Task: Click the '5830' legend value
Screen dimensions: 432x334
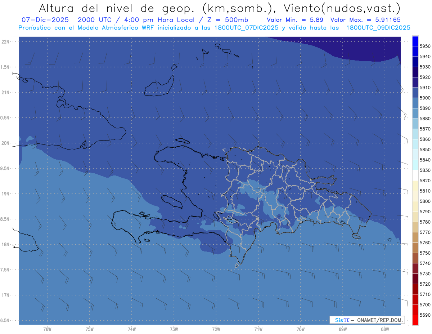Action: tap(425, 170)
